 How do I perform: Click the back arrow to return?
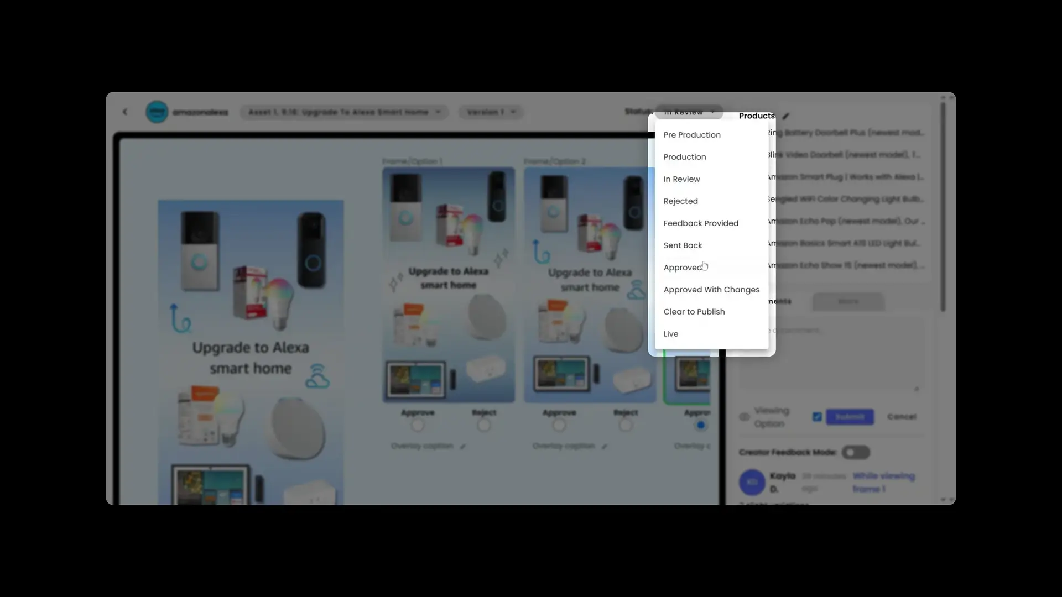(x=125, y=112)
